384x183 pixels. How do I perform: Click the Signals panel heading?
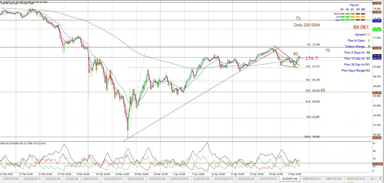[354, 5]
